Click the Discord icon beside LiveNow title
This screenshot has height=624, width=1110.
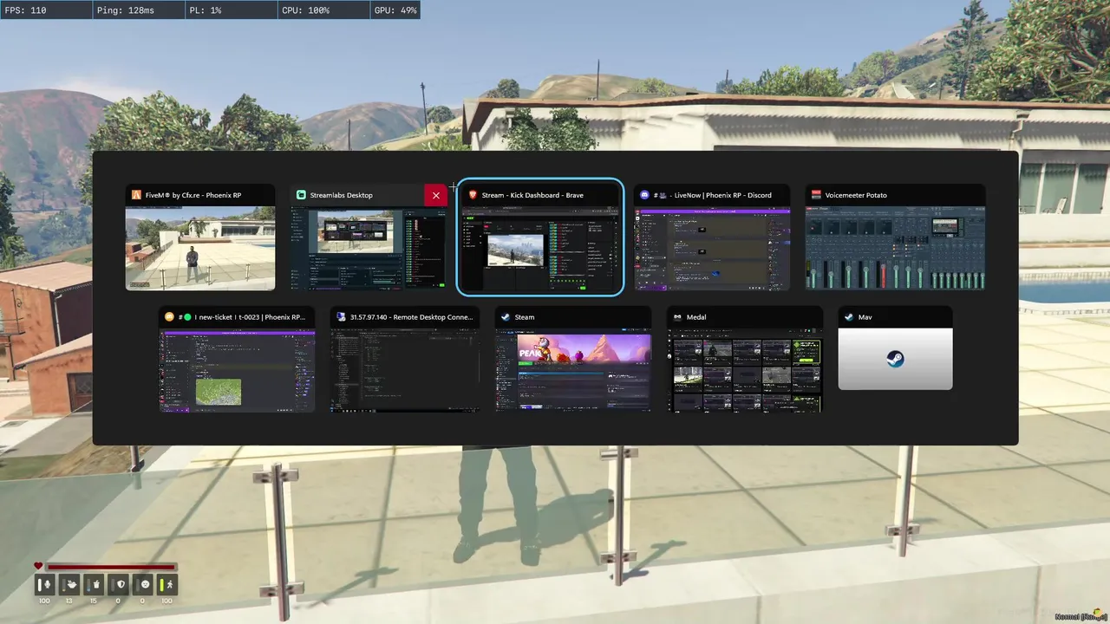644,195
